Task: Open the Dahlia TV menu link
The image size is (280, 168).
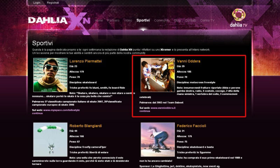Action: (x=207, y=20)
